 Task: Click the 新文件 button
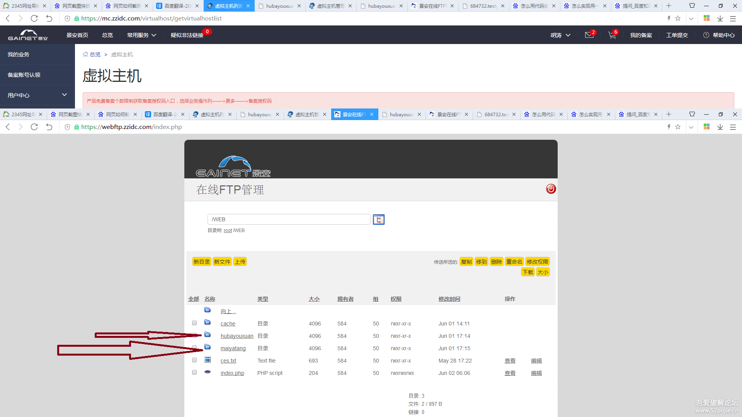[x=222, y=262]
